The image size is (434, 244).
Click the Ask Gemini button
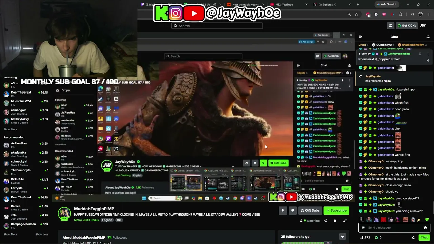(x=386, y=5)
